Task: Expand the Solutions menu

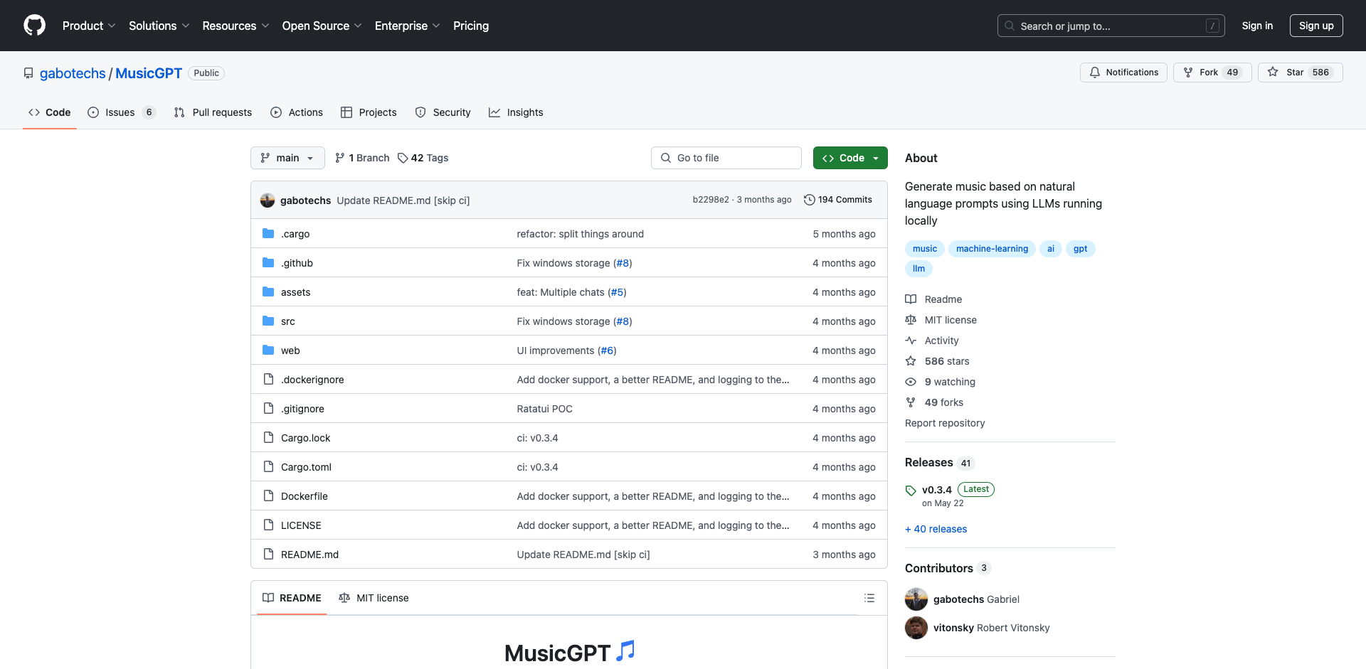Action: (159, 26)
